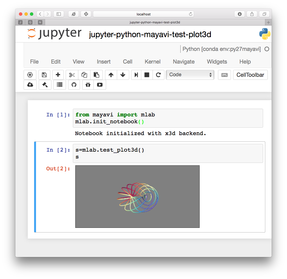287x279 pixels.
Task: Click the In [2]: prompt label
Action: [58, 150]
